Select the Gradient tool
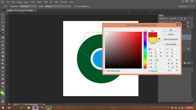This screenshot has height=110, width=196. click(3, 56)
